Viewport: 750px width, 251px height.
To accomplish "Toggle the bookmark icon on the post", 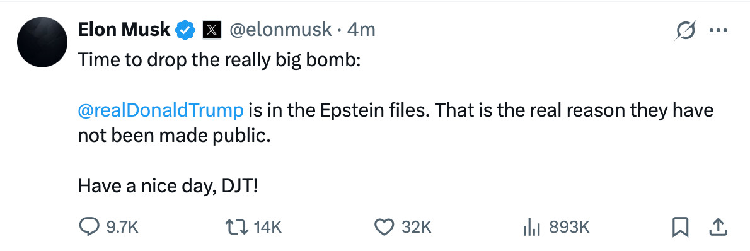I will point(680,227).
